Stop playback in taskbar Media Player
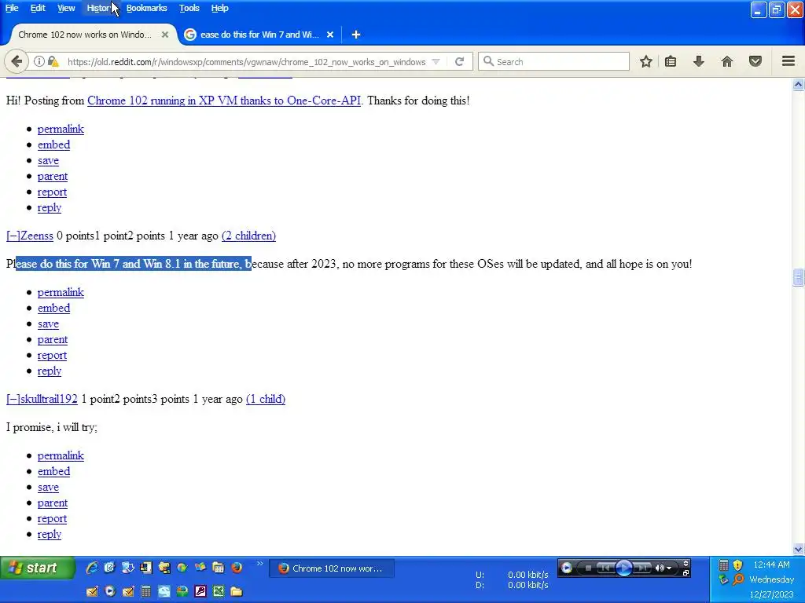The height and width of the screenshot is (603, 805). point(588,568)
